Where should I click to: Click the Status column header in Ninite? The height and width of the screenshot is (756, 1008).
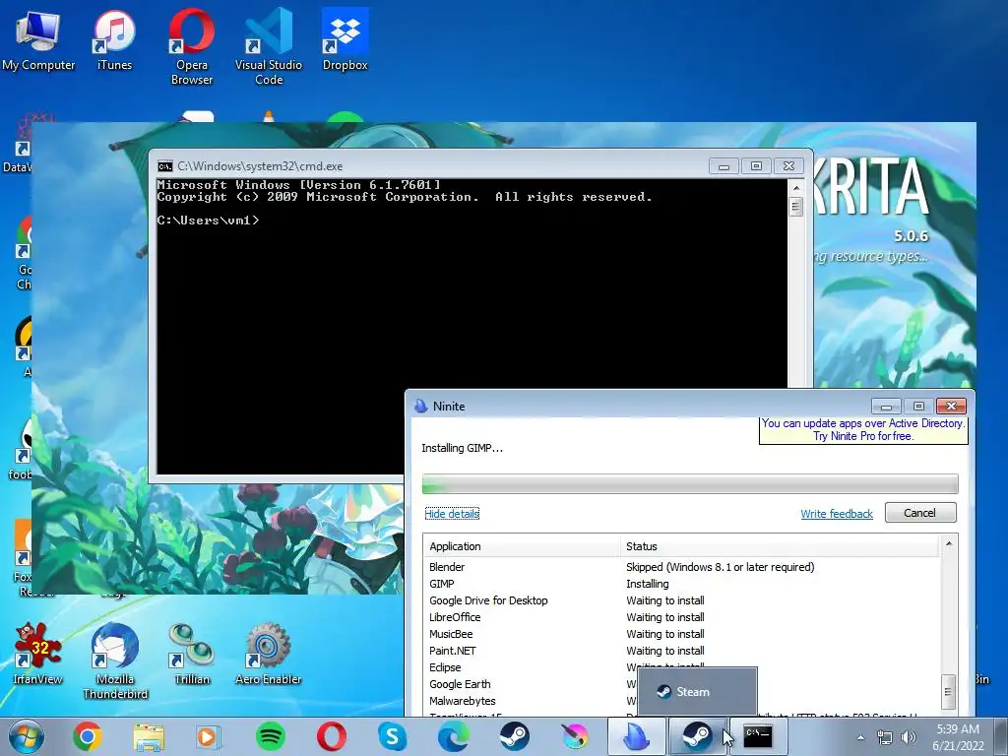click(x=780, y=545)
